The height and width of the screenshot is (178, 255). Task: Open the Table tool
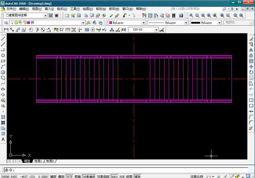point(3,134)
